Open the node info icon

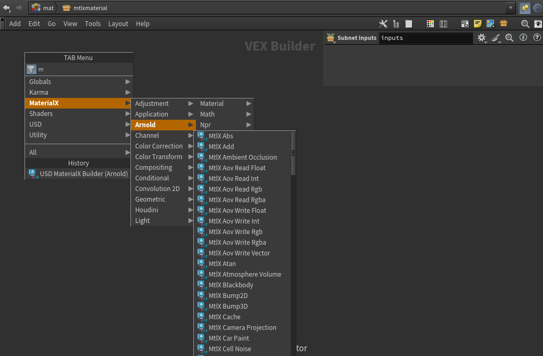tap(523, 37)
